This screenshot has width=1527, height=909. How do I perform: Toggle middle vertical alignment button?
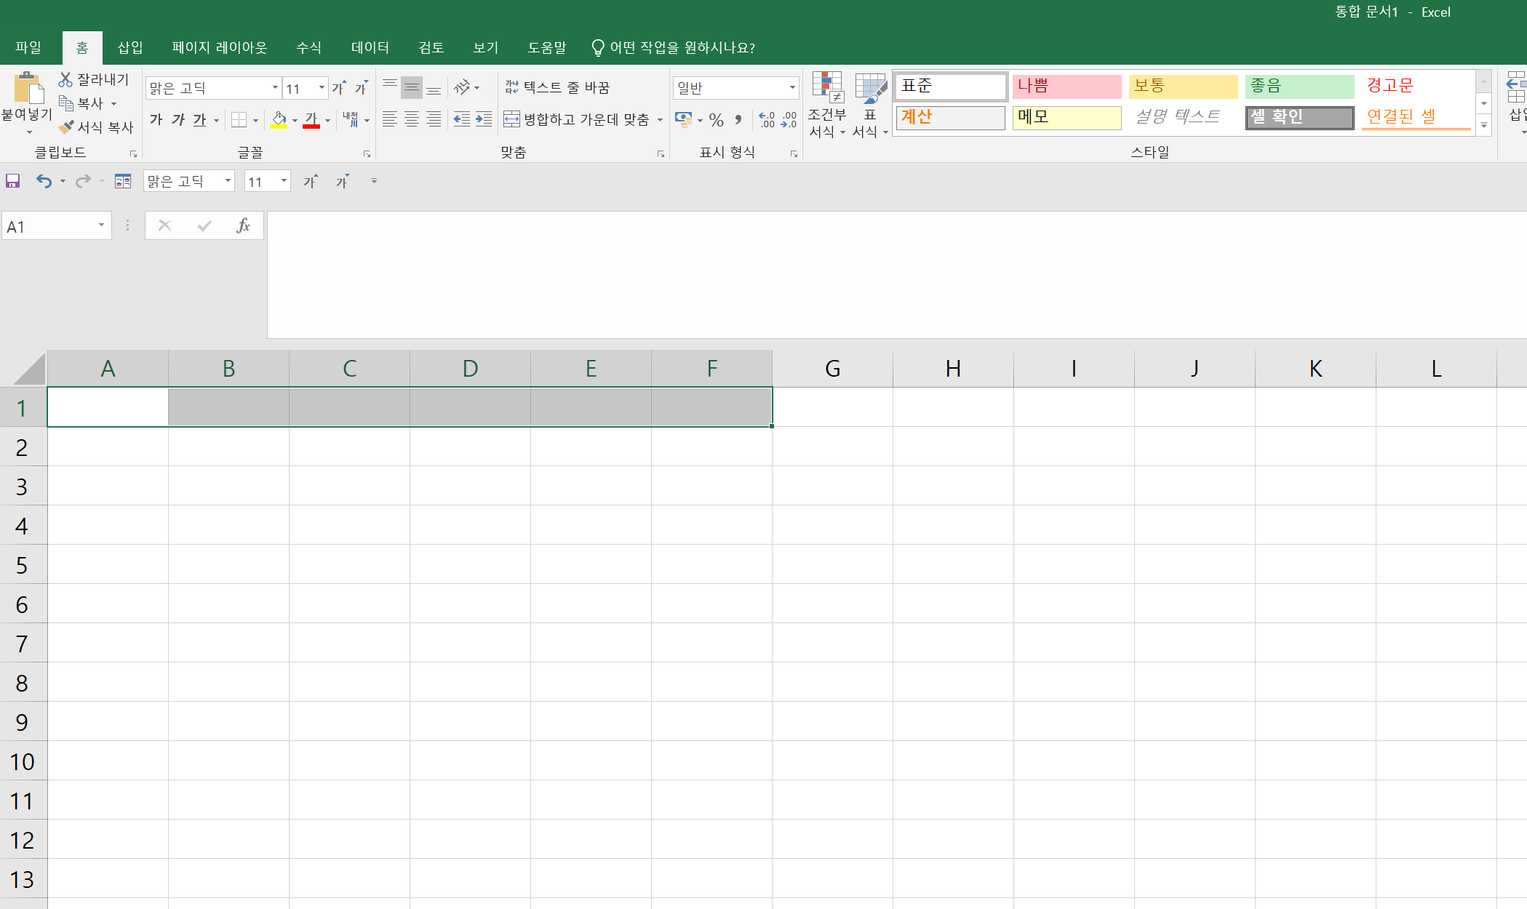pyautogui.click(x=412, y=88)
